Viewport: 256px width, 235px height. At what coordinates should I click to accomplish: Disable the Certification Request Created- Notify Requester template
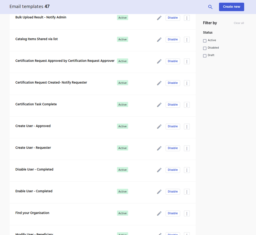coord(173,83)
